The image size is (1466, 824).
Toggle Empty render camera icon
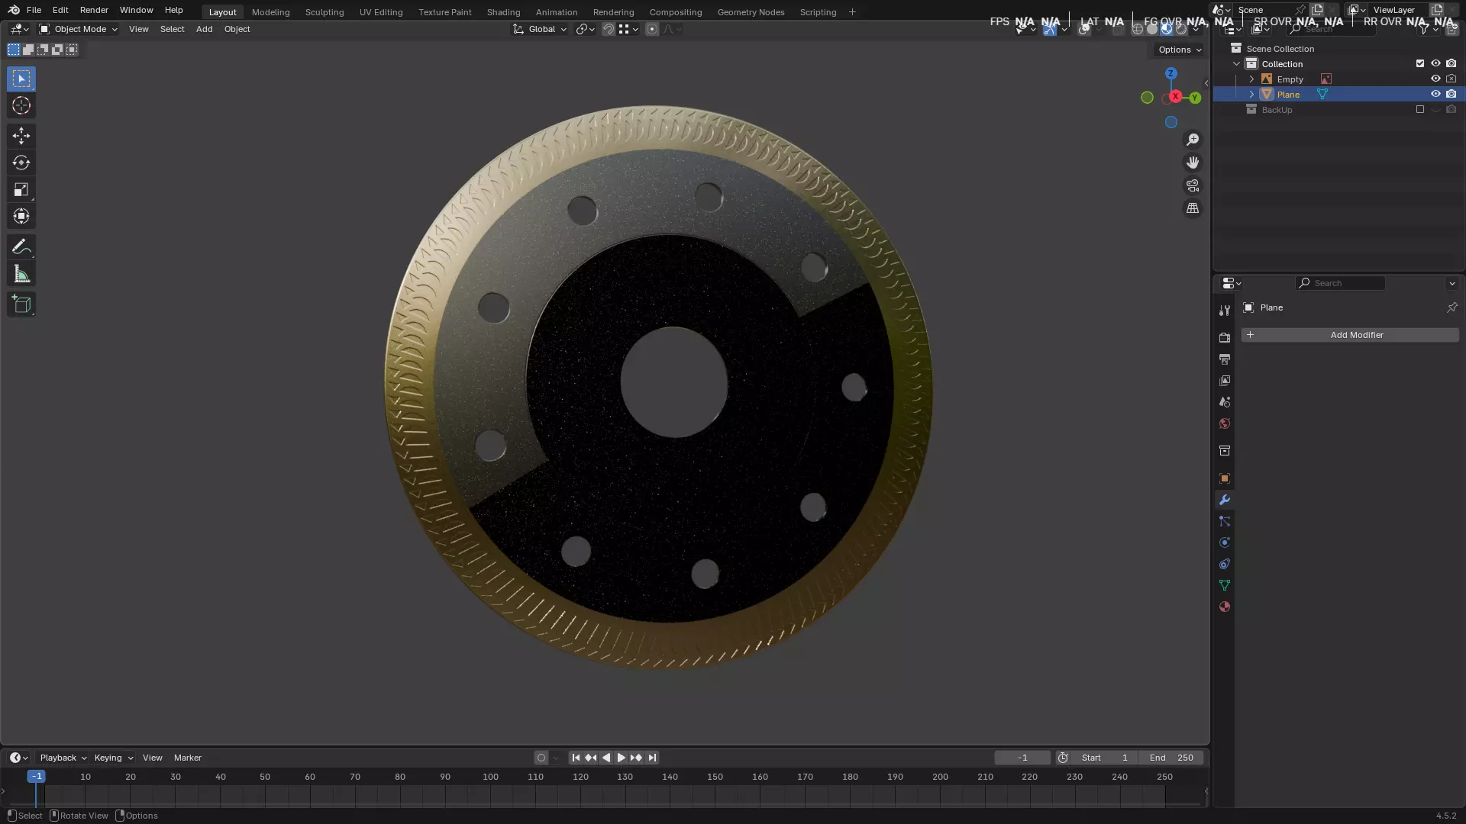click(x=1451, y=79)
